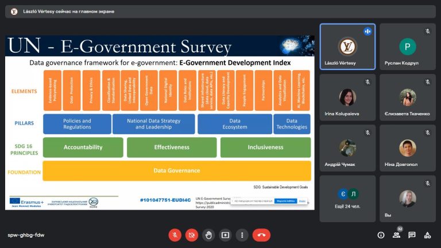Viewport: 441px width, 248px height.
Task: Select Irina Kolupaieva participant tile
Action: pyautogui.click(x=347, y=97)
